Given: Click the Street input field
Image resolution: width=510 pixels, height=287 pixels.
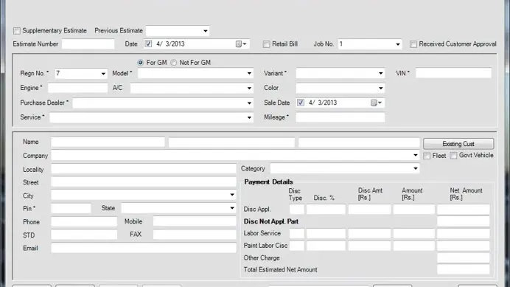Looking at the screenshot, I should pos(144,181).
